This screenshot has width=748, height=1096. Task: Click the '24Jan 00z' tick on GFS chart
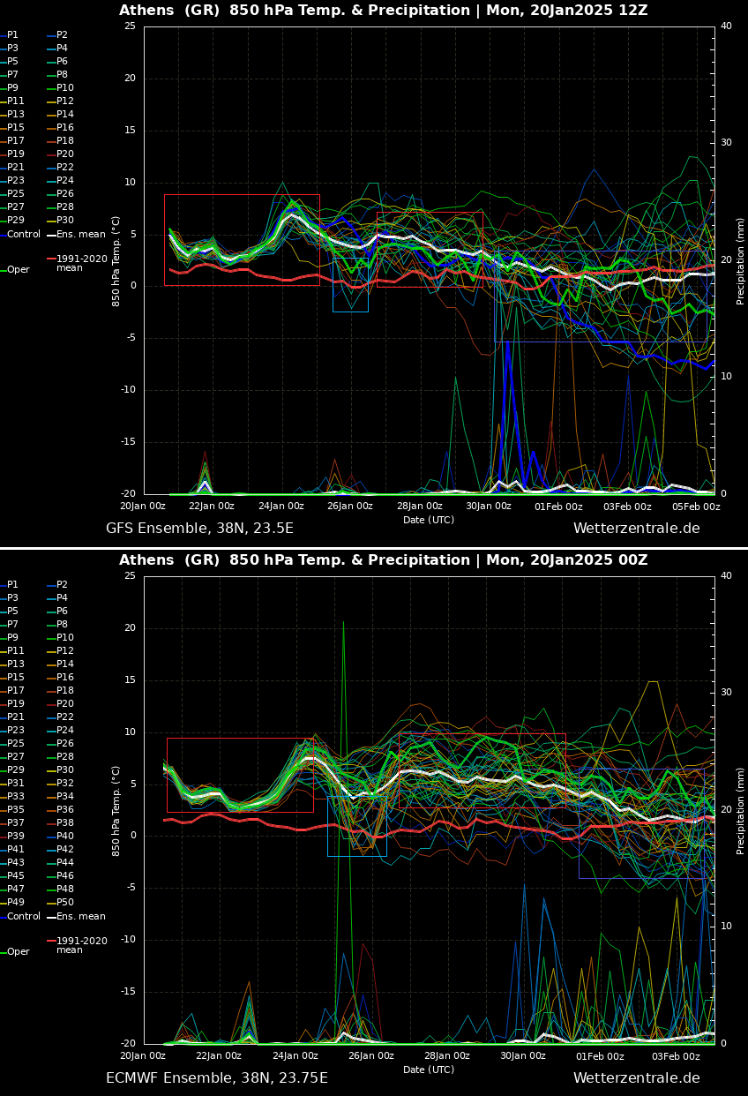281,507
